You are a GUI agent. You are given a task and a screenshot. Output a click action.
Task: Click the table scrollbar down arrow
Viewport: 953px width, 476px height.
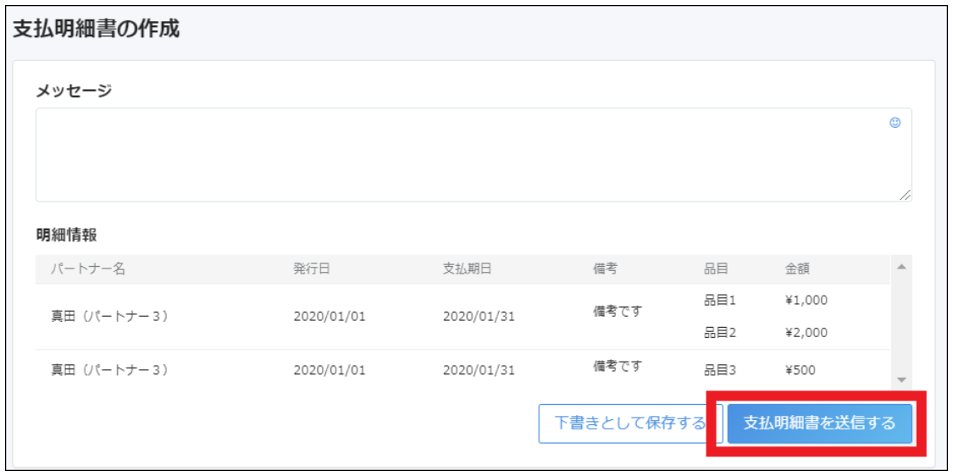coord(901,379)
